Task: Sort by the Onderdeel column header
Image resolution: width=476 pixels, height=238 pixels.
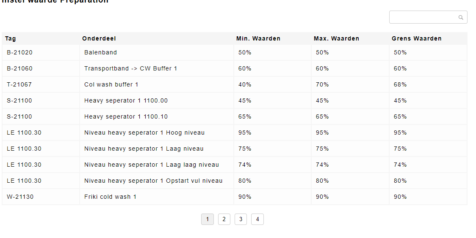Action: [x=99, y=38]
